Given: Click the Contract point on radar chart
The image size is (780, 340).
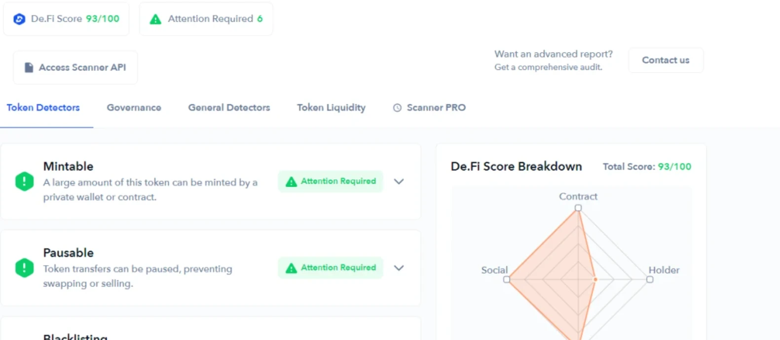Looking at the screenshot, I should pos(578,208).
